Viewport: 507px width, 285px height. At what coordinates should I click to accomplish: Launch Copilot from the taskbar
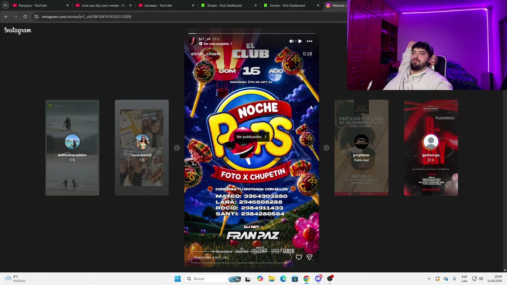pyautogui.click(x=260, y=279)
